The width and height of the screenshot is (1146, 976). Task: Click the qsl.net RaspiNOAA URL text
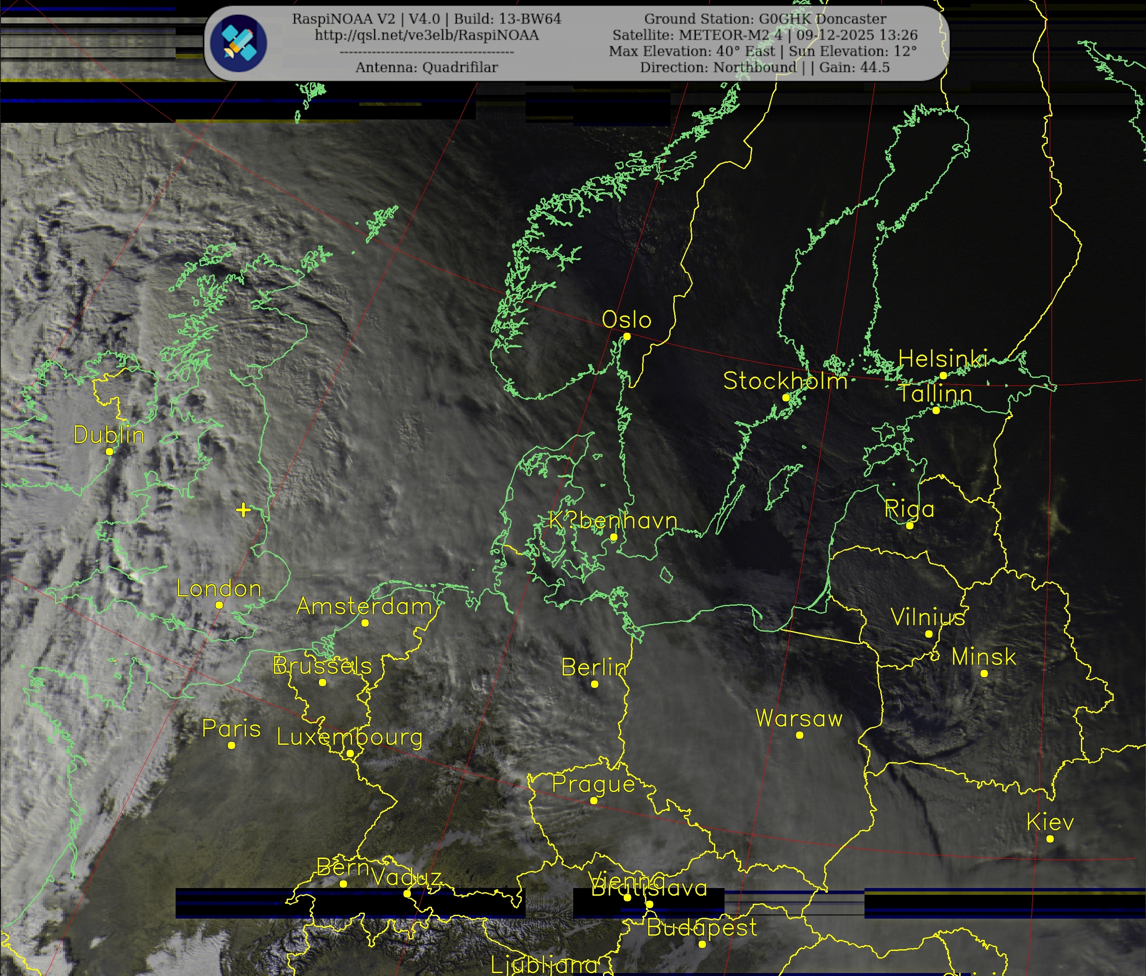pos(427,35)
